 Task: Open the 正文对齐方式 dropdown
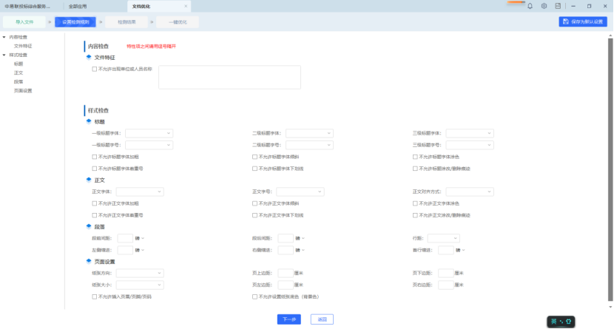[x=469, y=191]
